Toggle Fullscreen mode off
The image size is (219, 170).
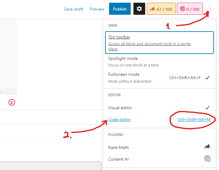(159, 78)
